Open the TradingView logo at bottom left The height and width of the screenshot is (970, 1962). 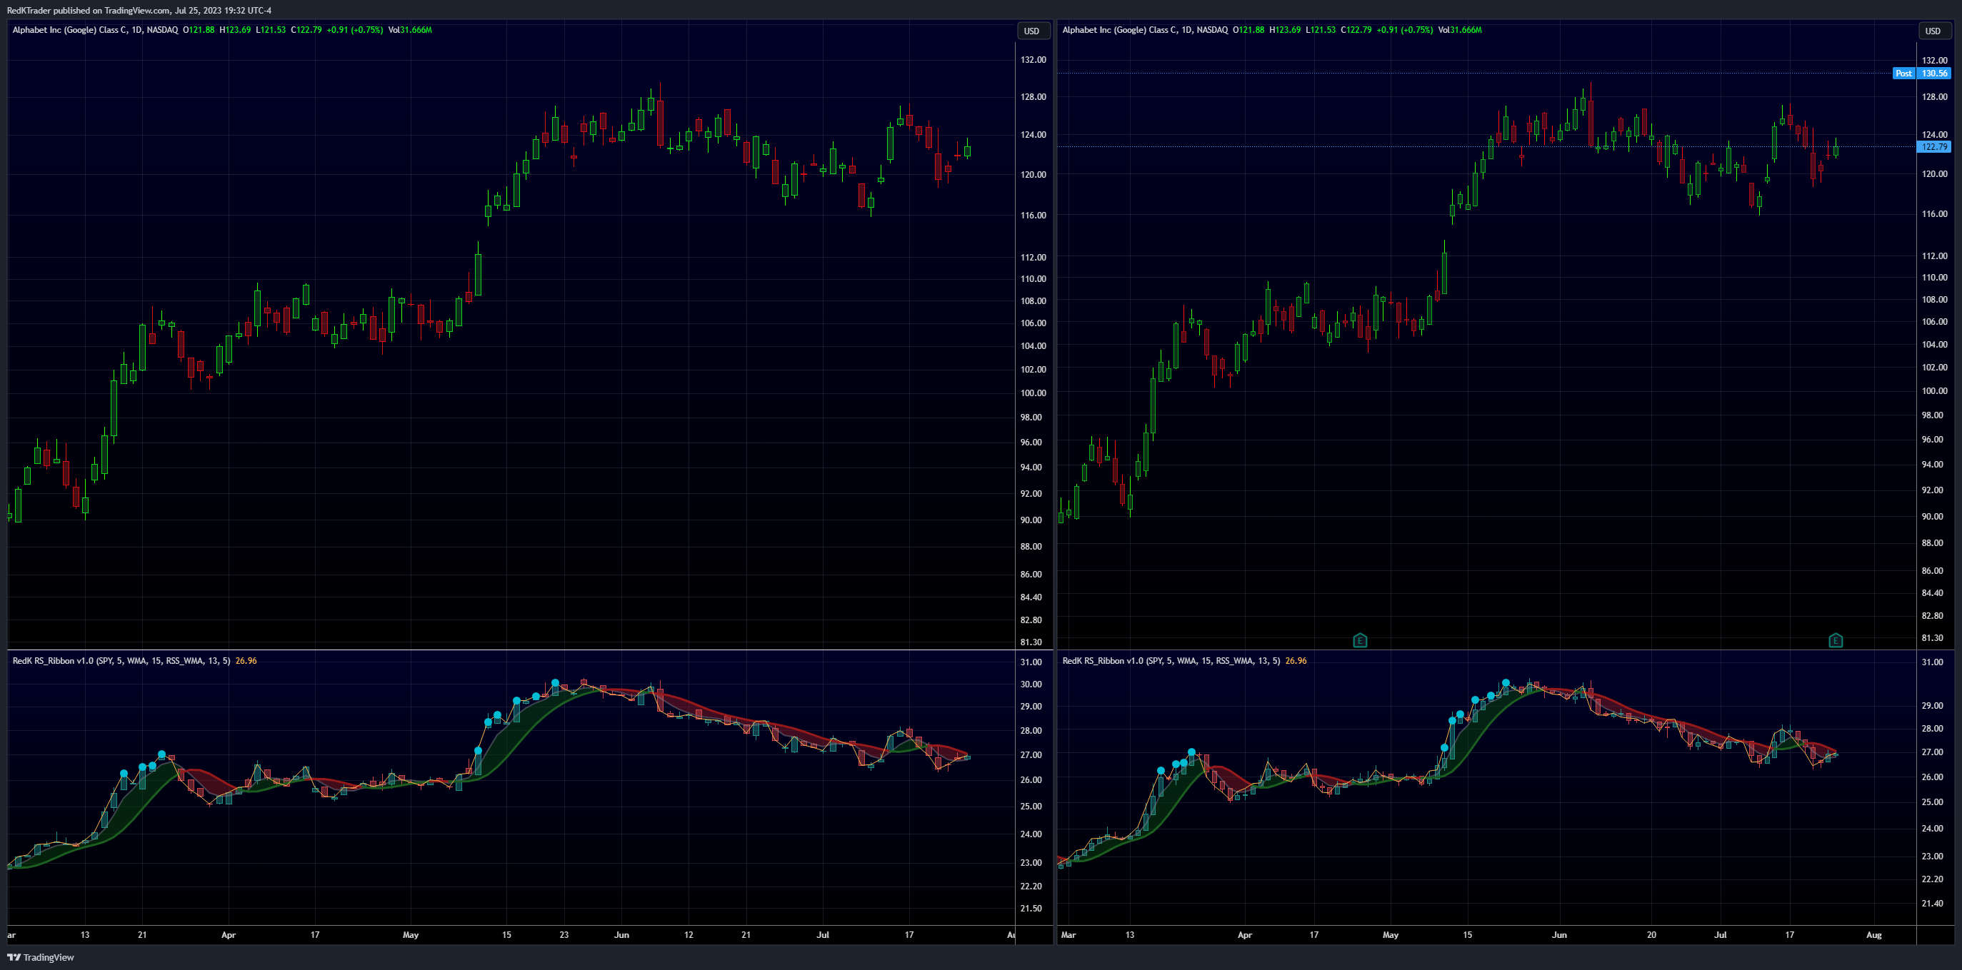41,957
